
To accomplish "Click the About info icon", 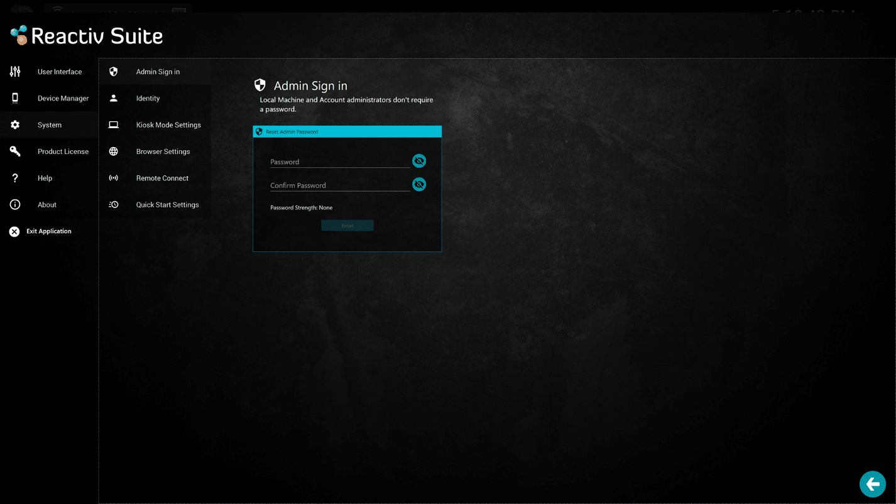I will [x=15, y=205].
